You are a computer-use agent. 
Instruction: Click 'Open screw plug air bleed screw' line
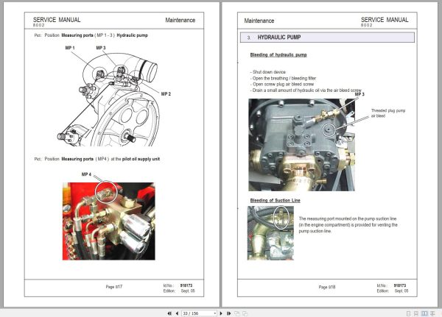click(282, 84)
